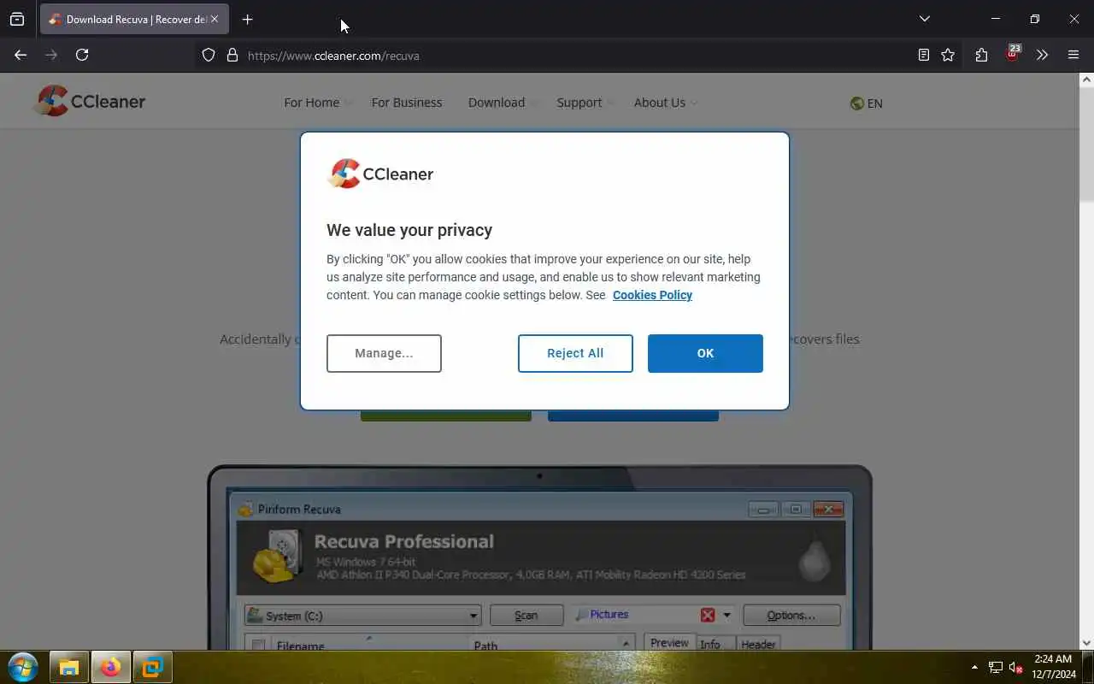Accept cookies with OK button
The width and height of the screenshot is (1094, 684).
coord(705,353)
